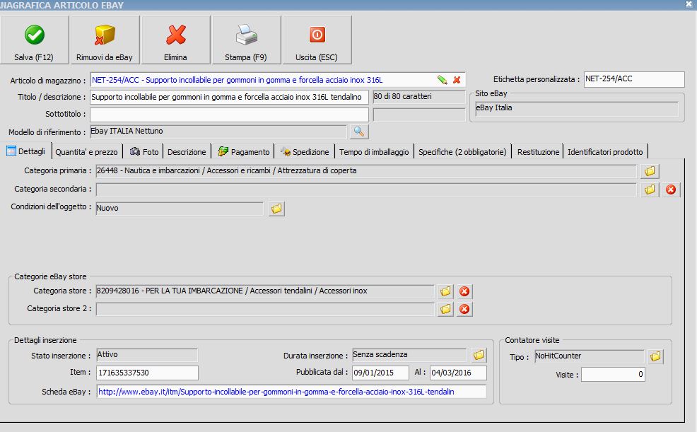Select the Dettagli tab
Viewport: 697px width, 432px height.
pyautogui.click(x=26, y=151)
